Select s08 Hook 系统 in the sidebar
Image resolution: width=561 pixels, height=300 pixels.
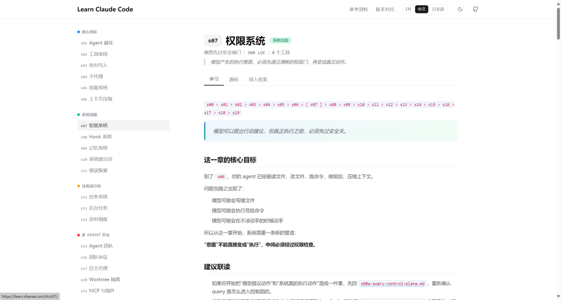click(x=96, y=137)
